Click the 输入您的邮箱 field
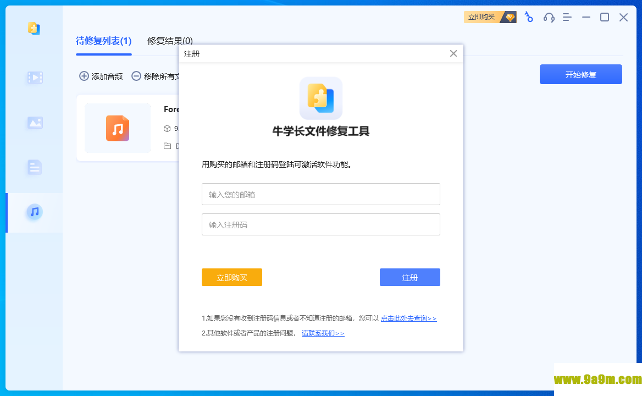642x396 pixels. [x=320, y=194]
